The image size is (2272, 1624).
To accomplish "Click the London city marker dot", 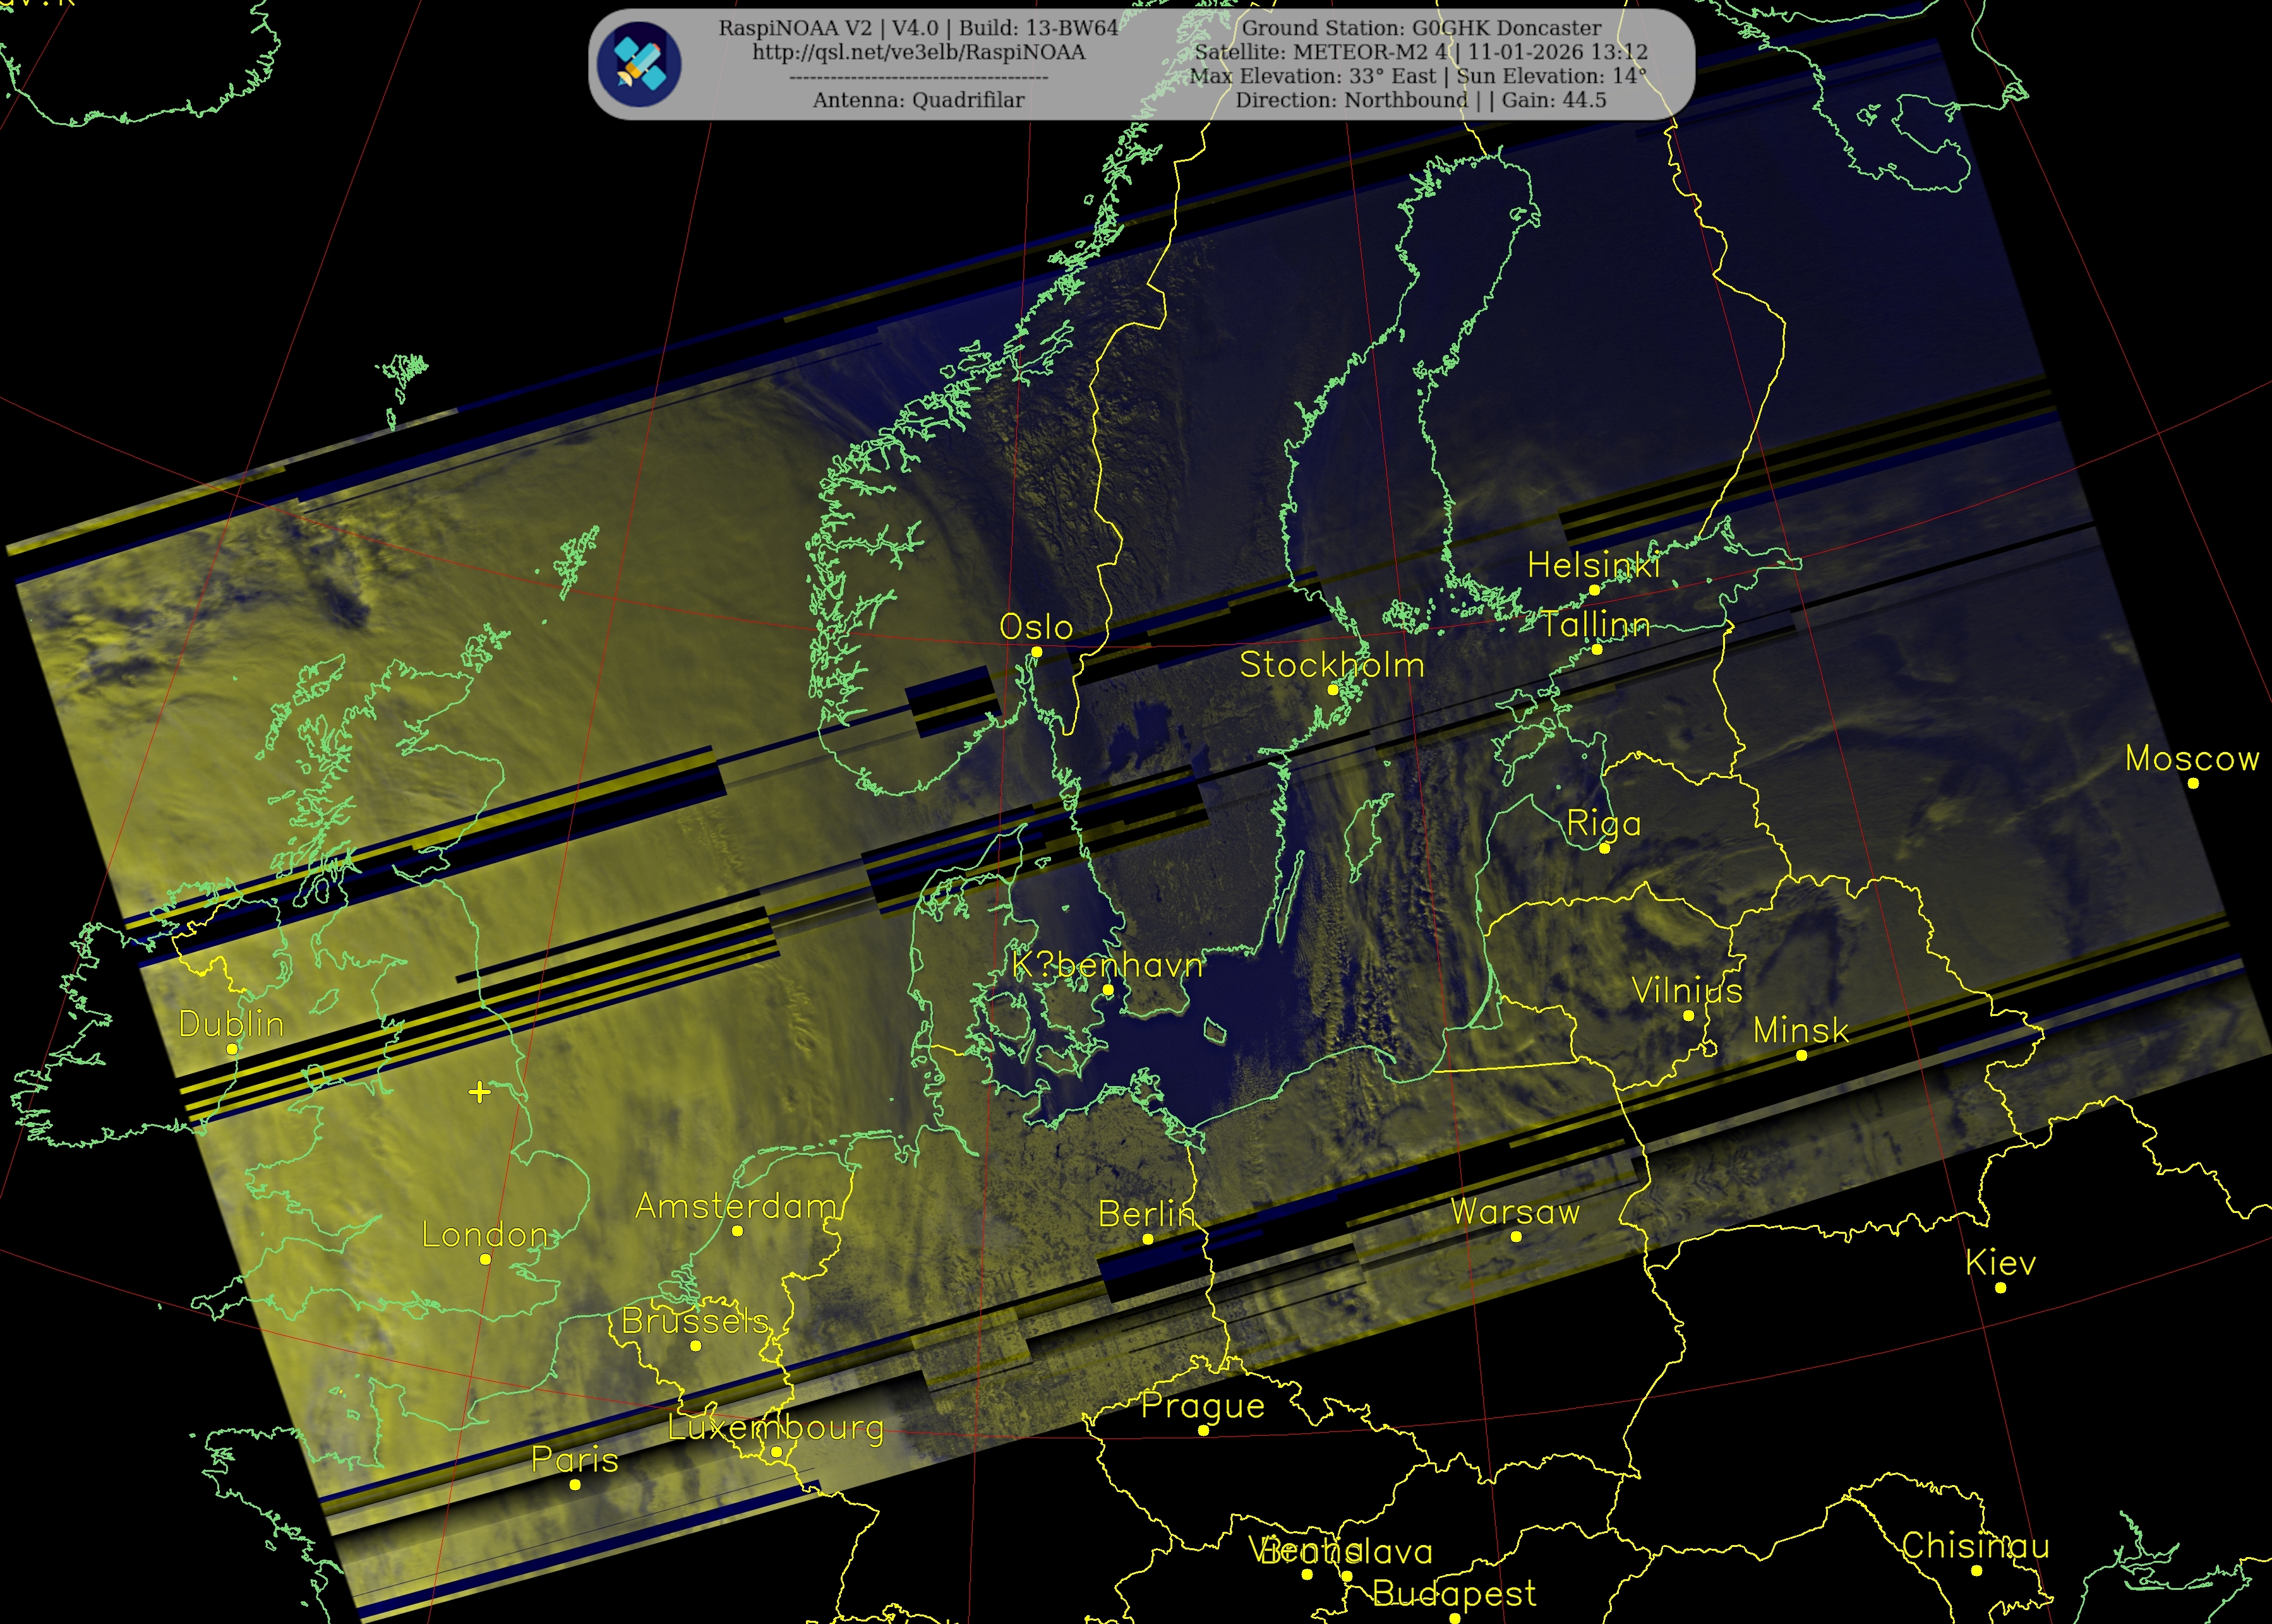I will pos(485,1259).
